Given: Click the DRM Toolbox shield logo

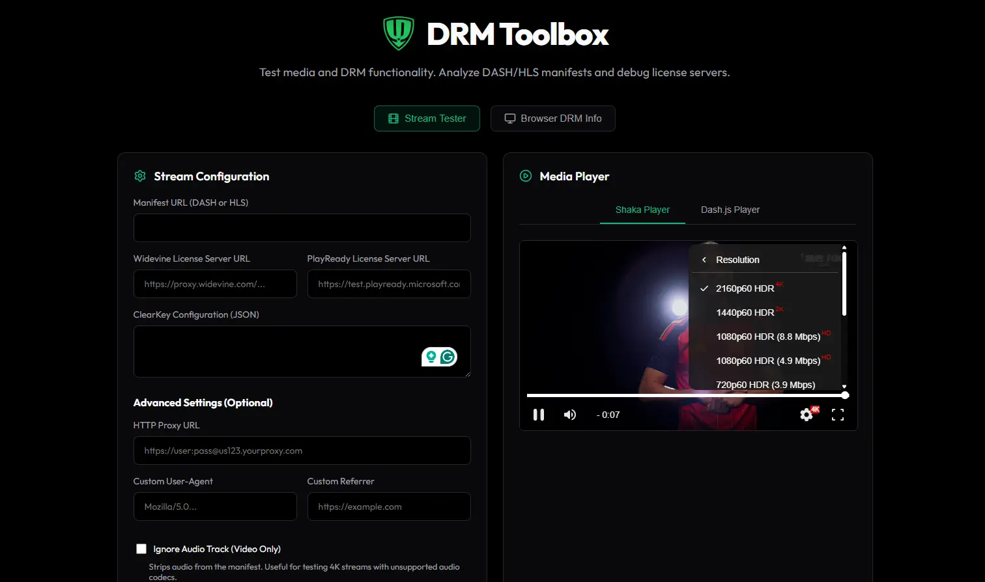Looking at the screenshot, I should pos(398,33).
